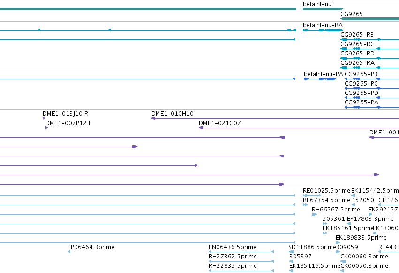Select the 305397 EST label
399x273 pixels.
coord(300,257)
